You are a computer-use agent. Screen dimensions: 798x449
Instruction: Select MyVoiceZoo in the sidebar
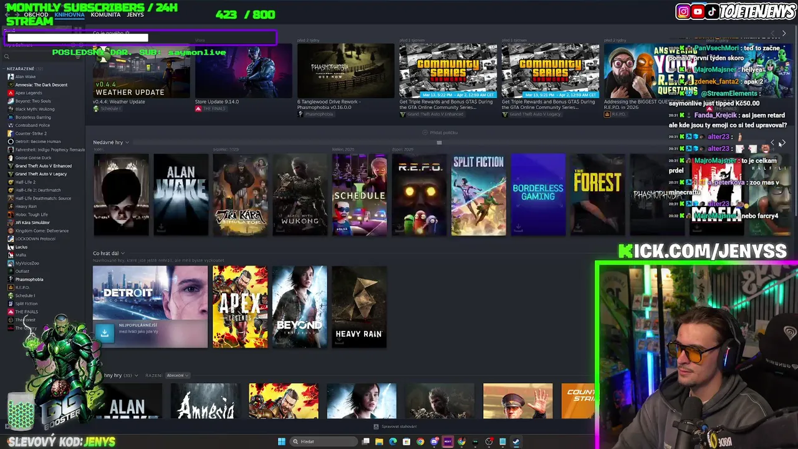[27, 263]
